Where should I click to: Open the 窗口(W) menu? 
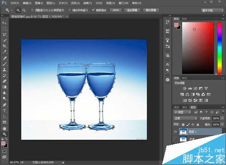[x=123, y=3]
